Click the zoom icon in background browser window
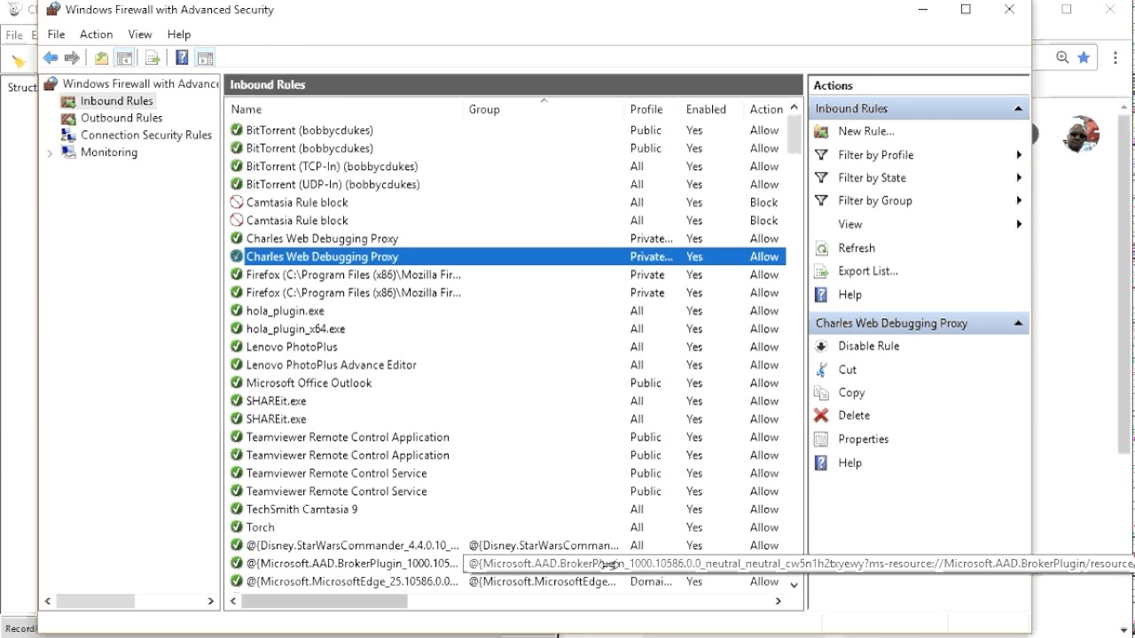The height and width of the screenshot is (638, 1135). pyautogui.click(x=1062, y=58)
